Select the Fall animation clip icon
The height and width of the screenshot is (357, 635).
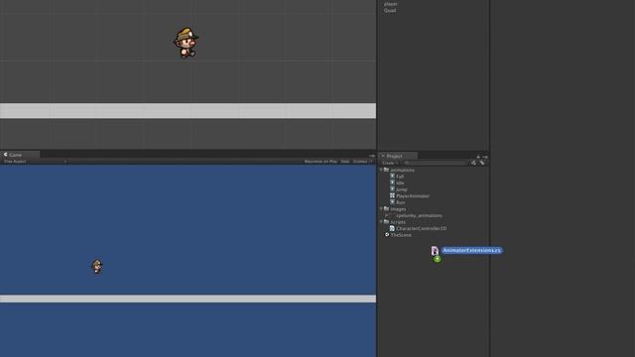pos(392,177)
